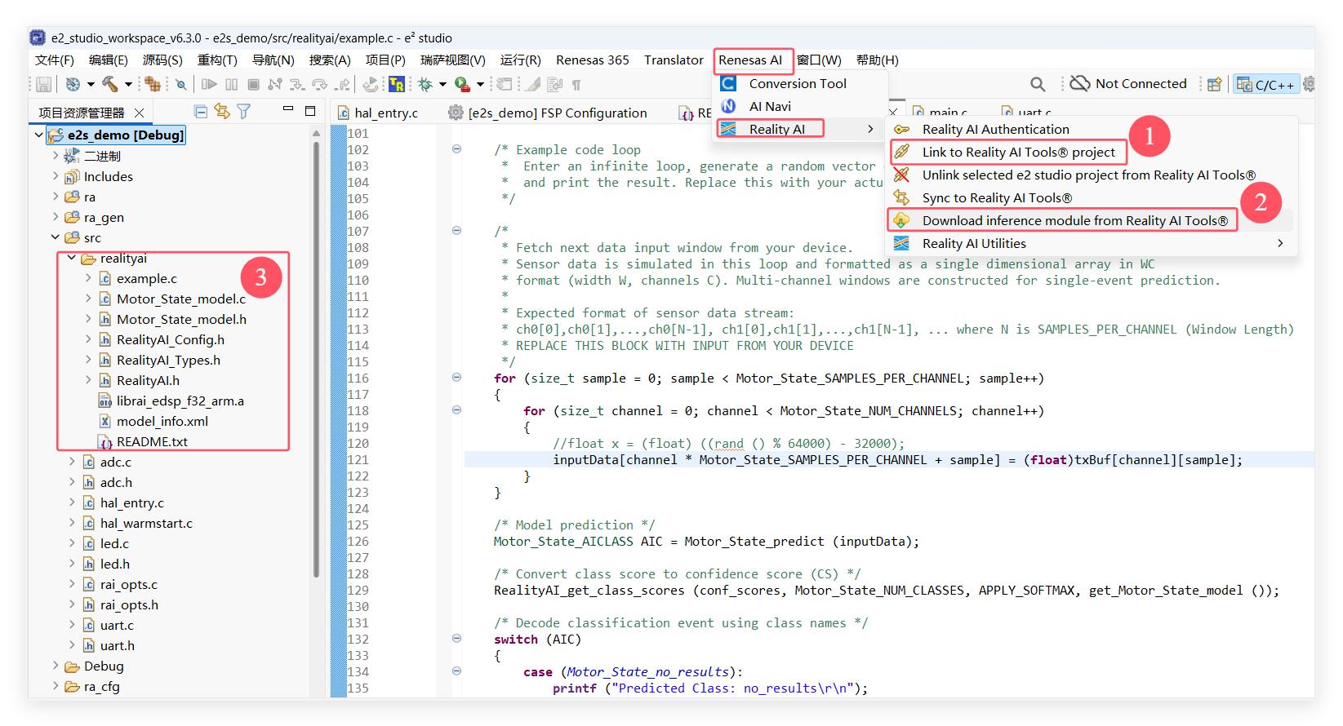Expand the Includes folder
The height and width of the screenshot is (726, 1343).
coord(56,176)
